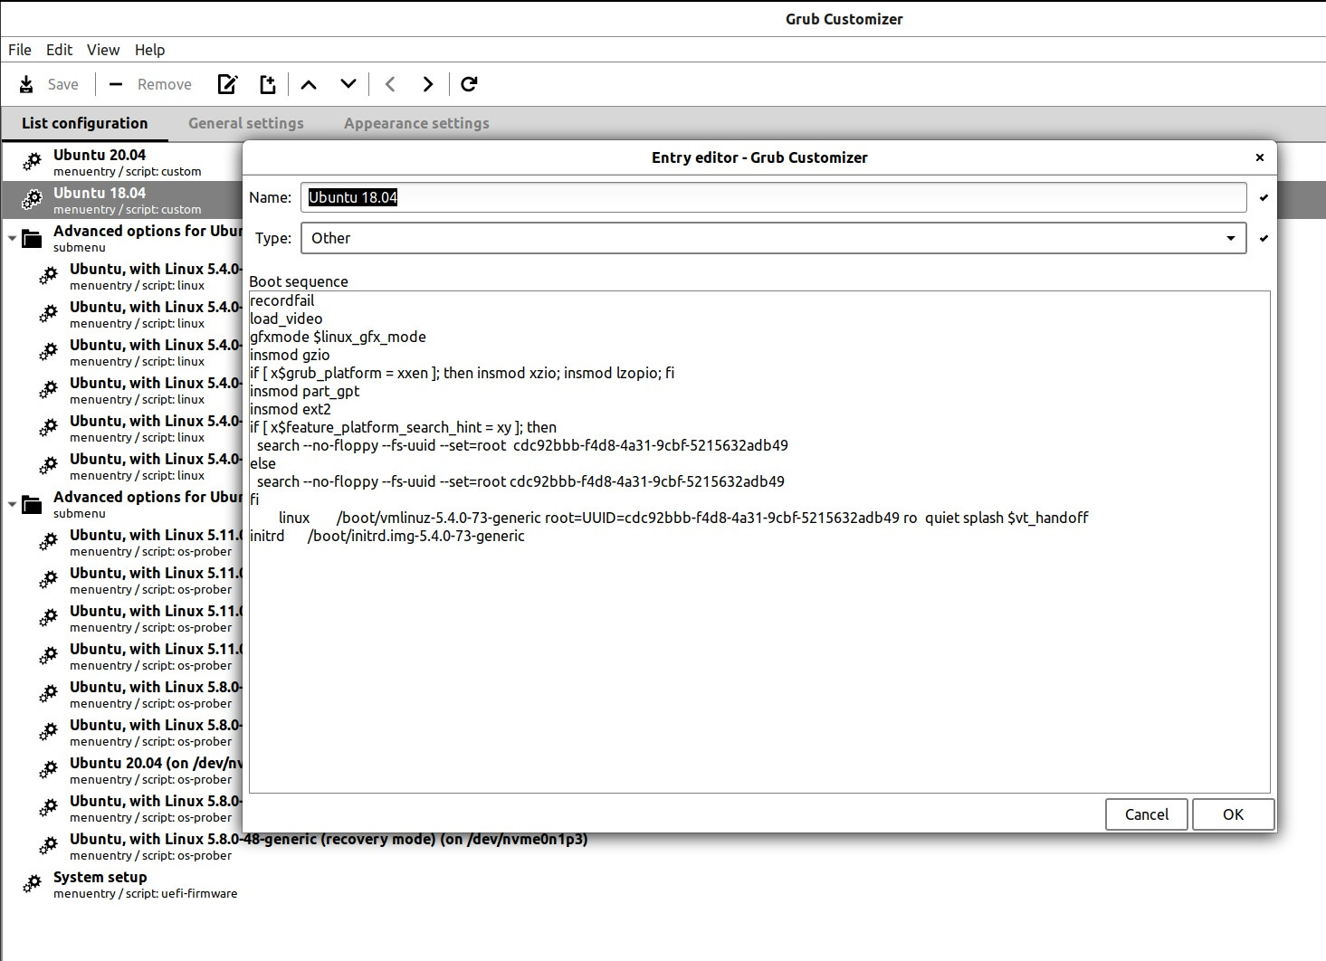Click the 'recordfail' line in Boot sequence
Image resolution: width=1326 pixels, height=961 pixels.
282,300
